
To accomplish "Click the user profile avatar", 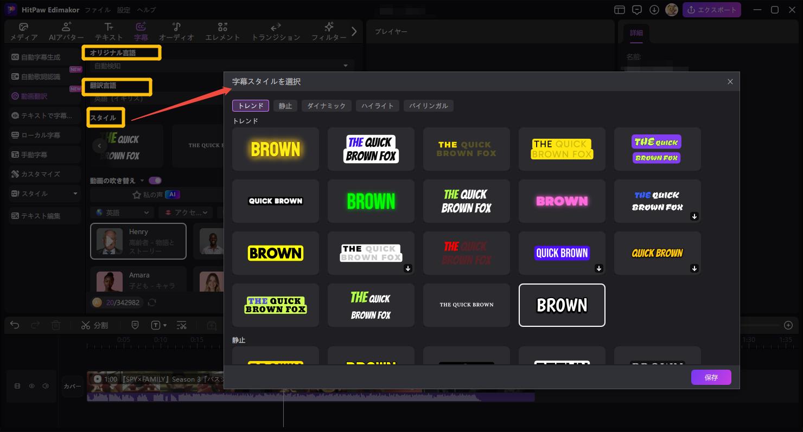I will [672, 10].
